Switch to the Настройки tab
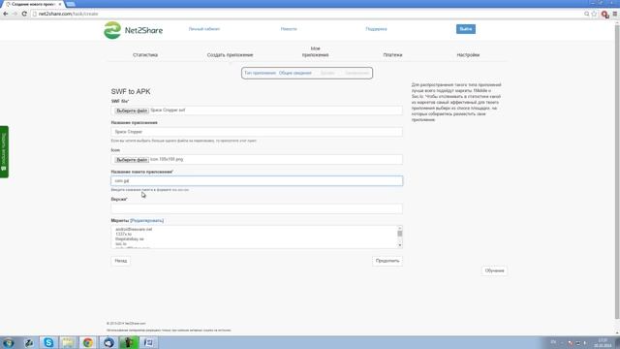620x349 pixels. coord(468,55)
